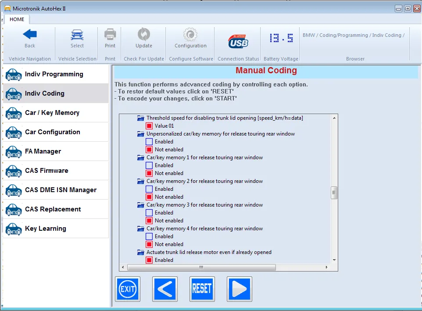The height and width of the screenshot is (311, 422).
Task: Check Enabled under Car/key memory 3
Action: point(149,213)
